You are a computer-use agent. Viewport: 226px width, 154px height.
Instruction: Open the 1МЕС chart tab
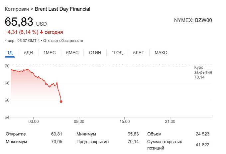click(50, 53)
